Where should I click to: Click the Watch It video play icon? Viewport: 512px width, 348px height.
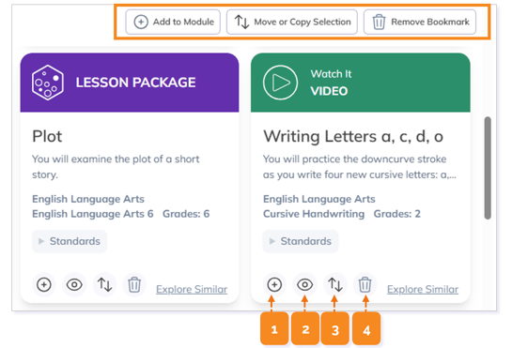[281, 83]
